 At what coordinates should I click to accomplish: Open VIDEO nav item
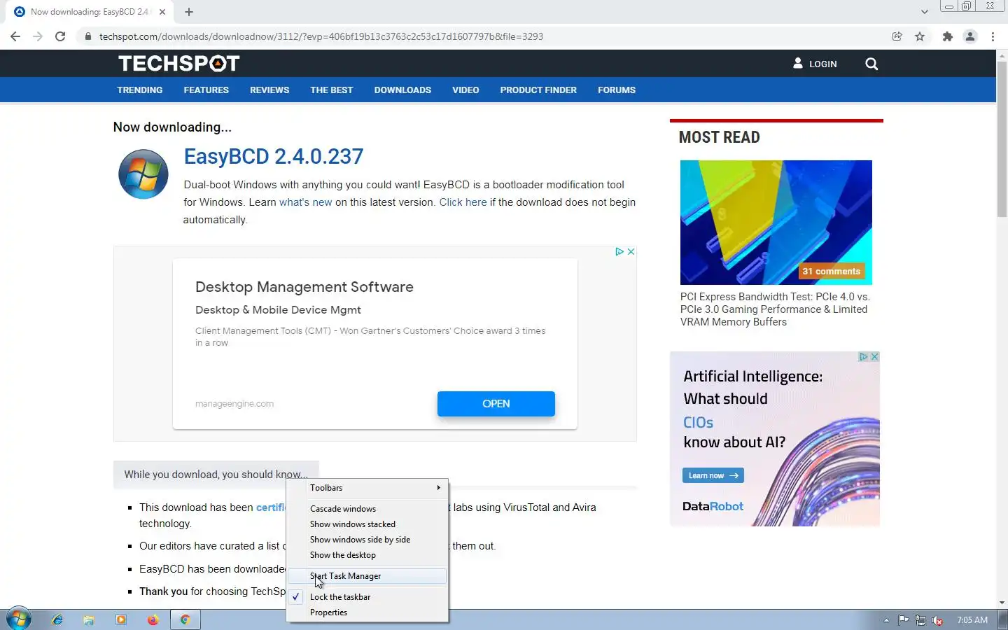pos(465,90)
